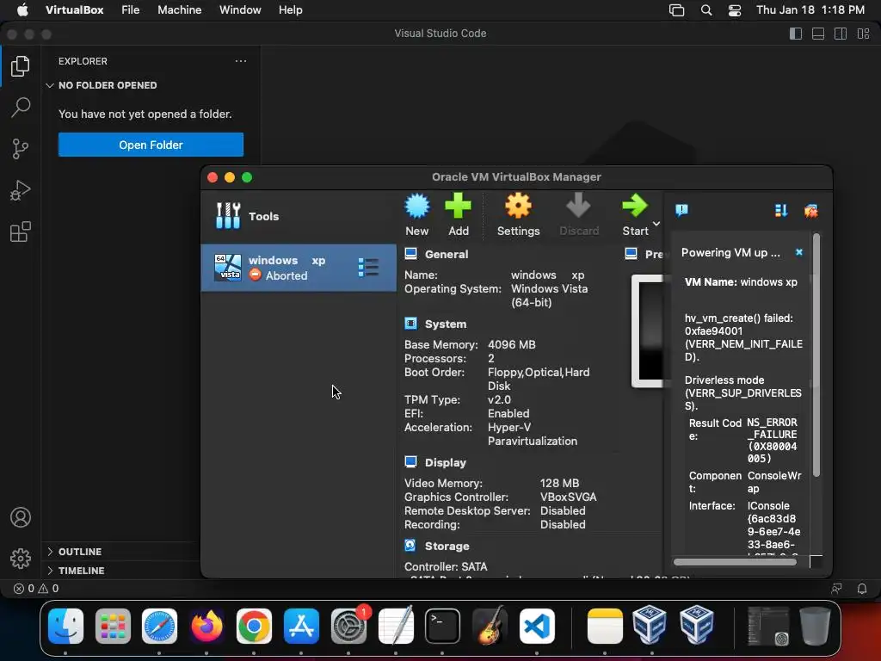Open Notes from the Dock

[x=605, y=626]
